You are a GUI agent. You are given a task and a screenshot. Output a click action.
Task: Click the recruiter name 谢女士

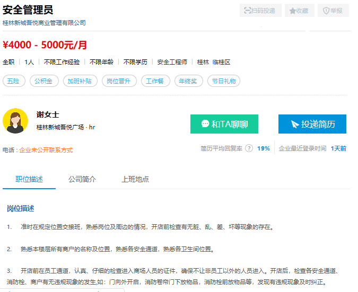[x=48, y=114]
